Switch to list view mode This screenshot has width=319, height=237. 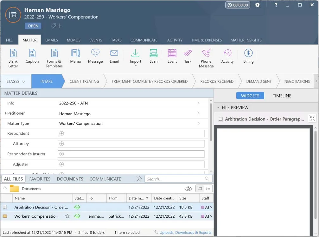pos(208,188)
